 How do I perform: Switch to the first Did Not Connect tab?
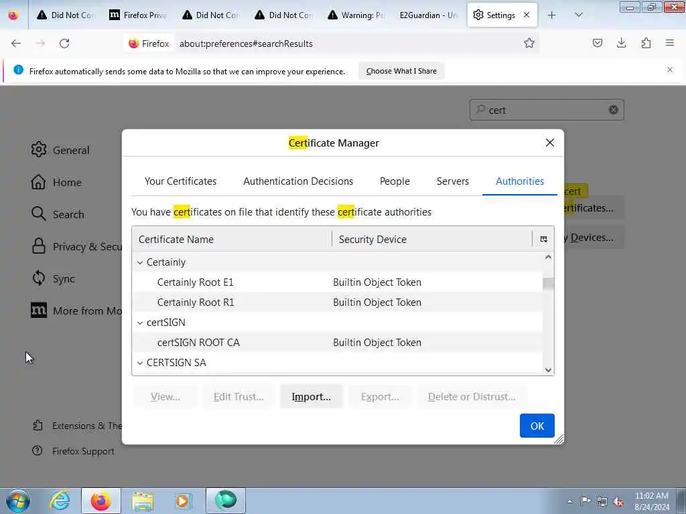[67, 15]
